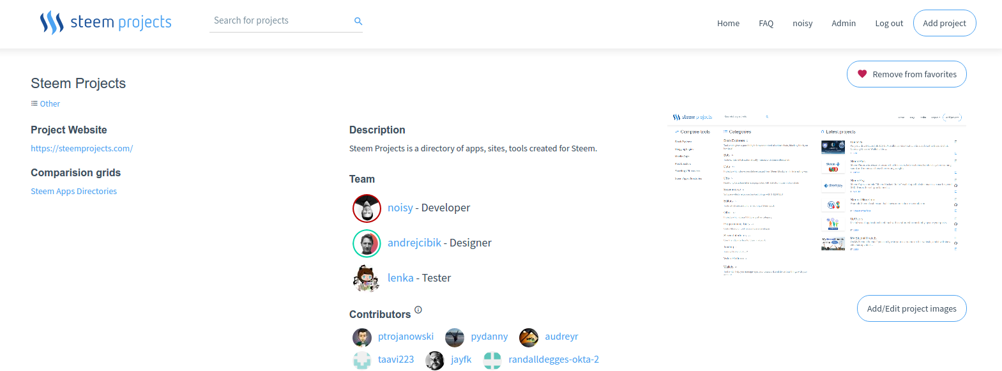This screenshot has height=371, width=1002.
Task: Open the Other category link
Action: point(50,103)
